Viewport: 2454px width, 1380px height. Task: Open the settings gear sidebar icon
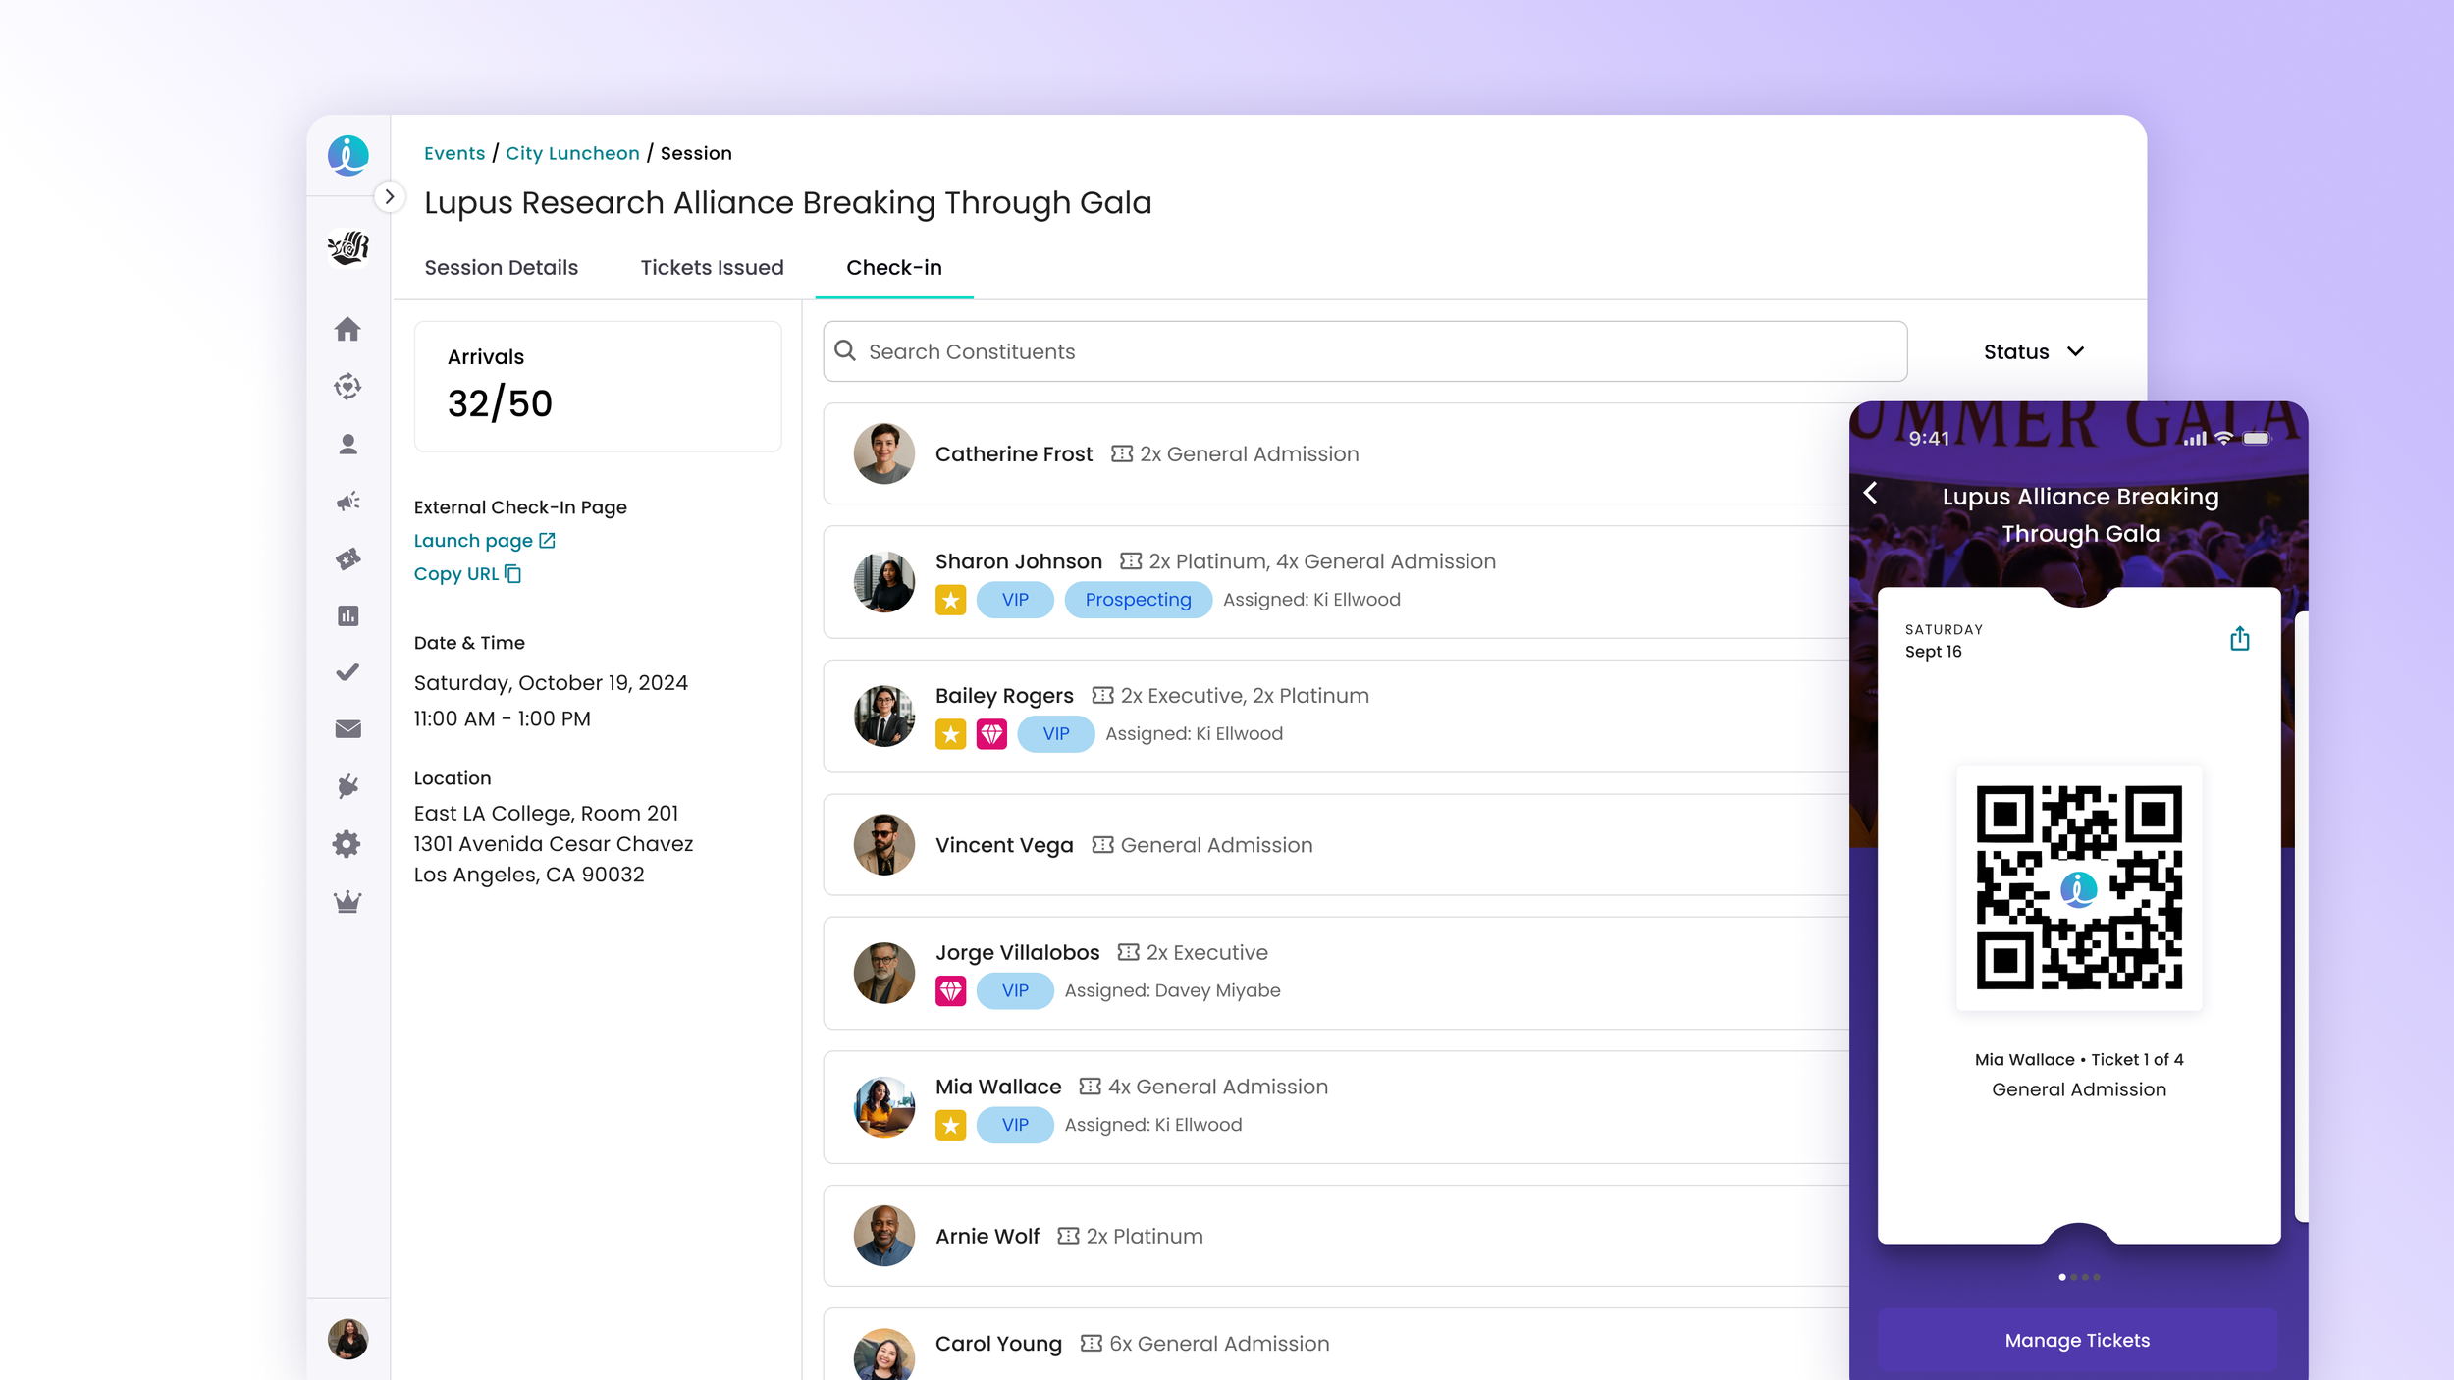pyautogui.click(x=347, y=844)
